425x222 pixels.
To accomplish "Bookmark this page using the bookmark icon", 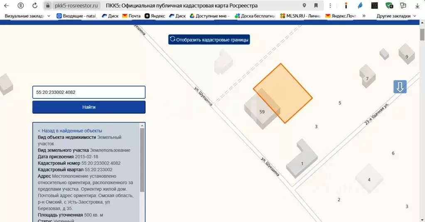I will (316, 6).
